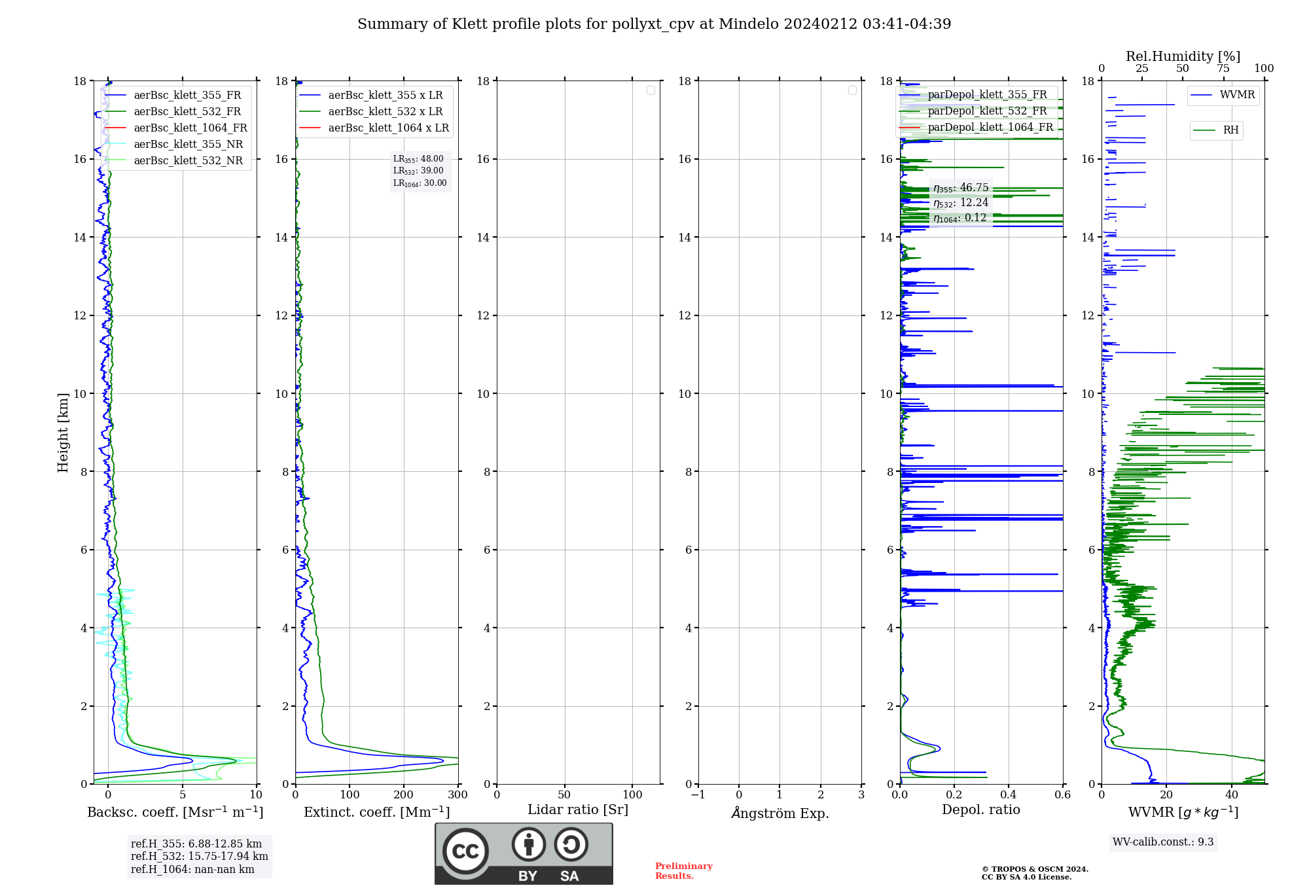Click the Backsc. coeff. axis label
This screenshot has height=890, width=1309.
click(x=175, y=812)
